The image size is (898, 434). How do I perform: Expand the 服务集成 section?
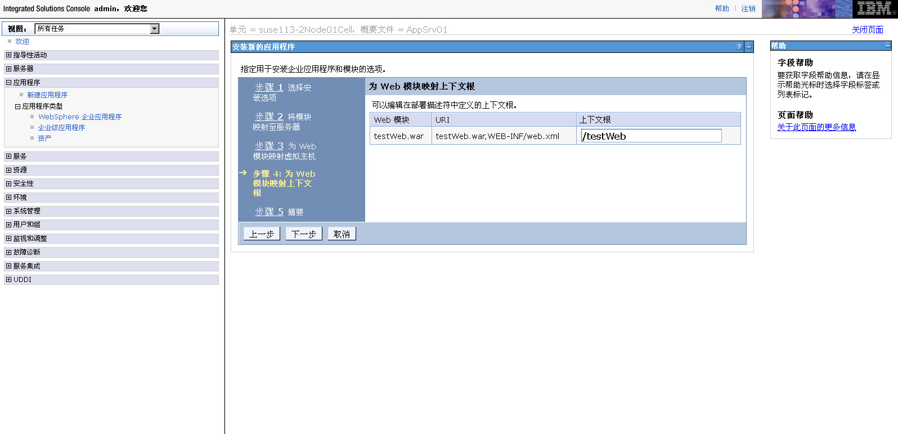(x=8, y=266)
